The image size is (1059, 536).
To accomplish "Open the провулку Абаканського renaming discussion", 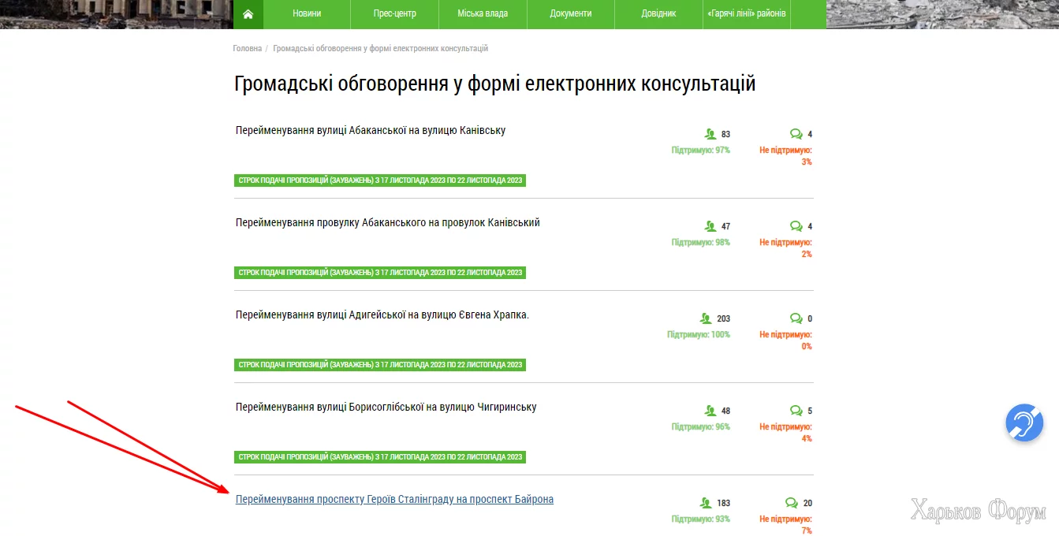I will point(387,222).
